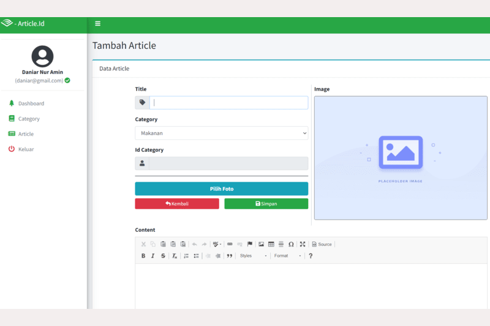Expand the Styles dropdown
Image resolution: width=490 pixels, height=326 pixels.
click(253, 256)
